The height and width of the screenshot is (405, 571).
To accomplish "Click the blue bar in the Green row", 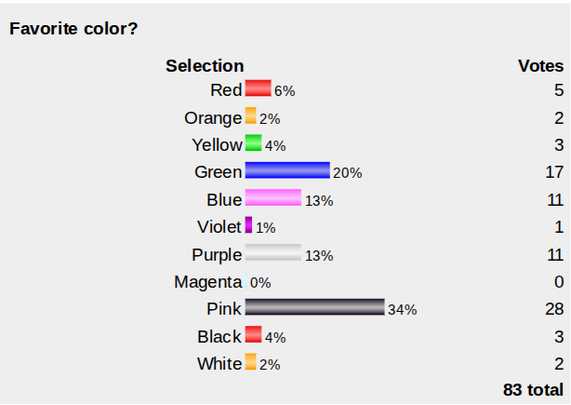I will tap(286, 170).
